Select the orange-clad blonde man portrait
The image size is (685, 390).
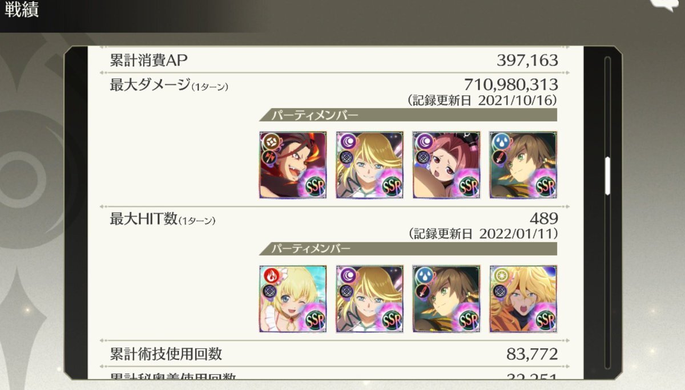[x=523, y=299]
